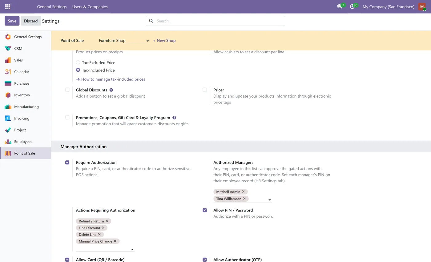The image size is (431, 262).
Task: Click the Point of Sale sidebar icon
Action: (8, 153)
